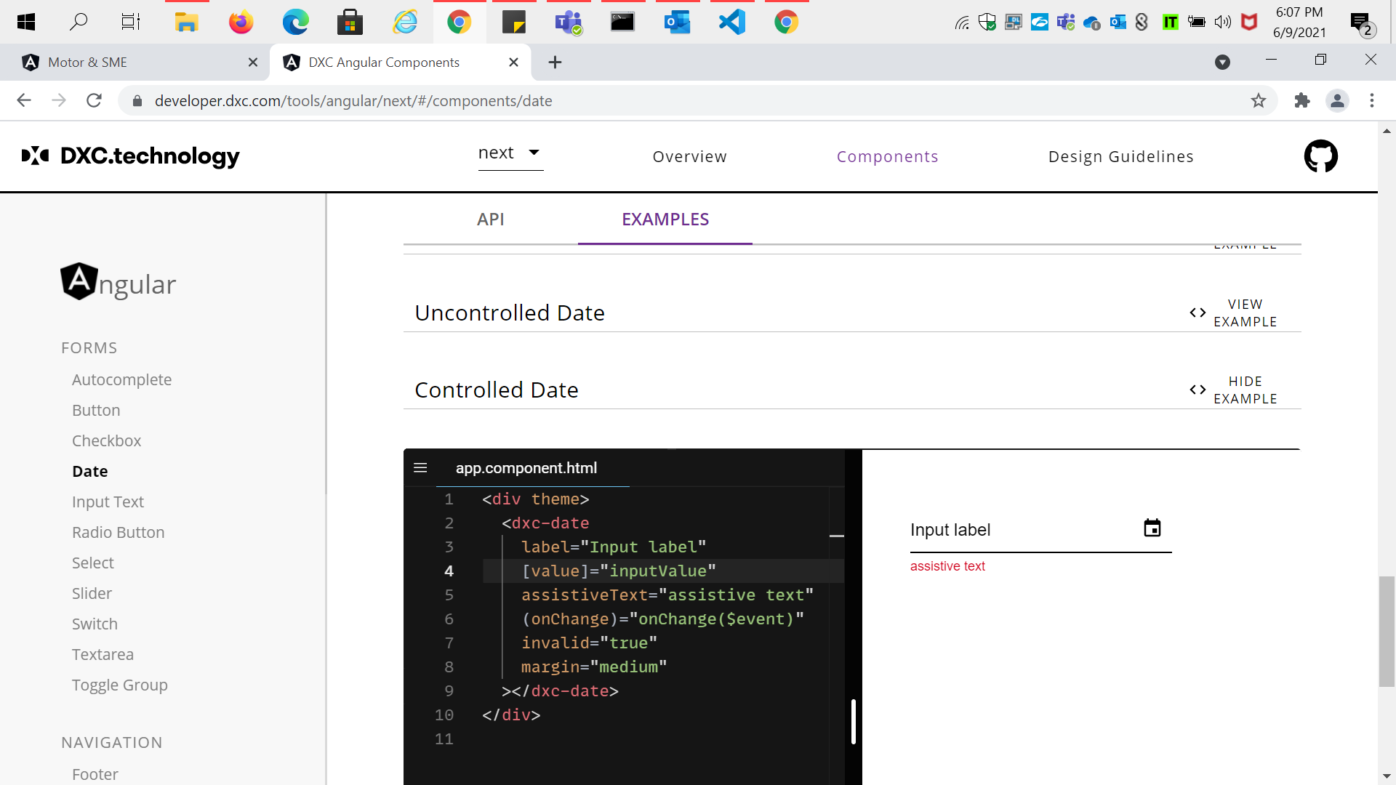Select the Overview navigation link

(689, 157)
